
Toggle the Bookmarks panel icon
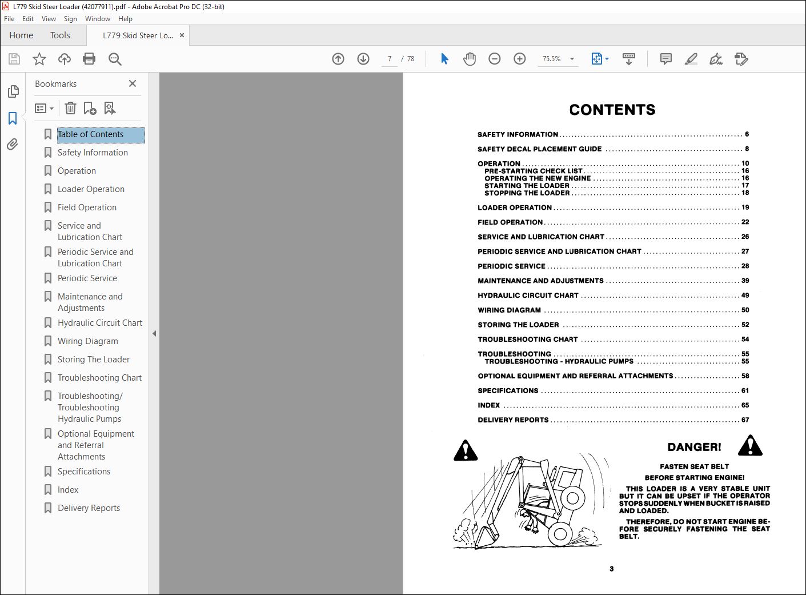click(x=13, y=118)
